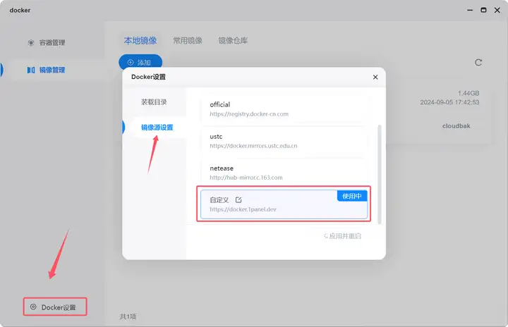Click the 共1项 count text

(x=128, y=316)
